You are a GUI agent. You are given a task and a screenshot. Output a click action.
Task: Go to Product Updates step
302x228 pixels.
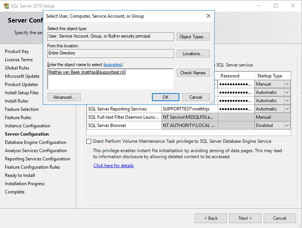(21, 85)
